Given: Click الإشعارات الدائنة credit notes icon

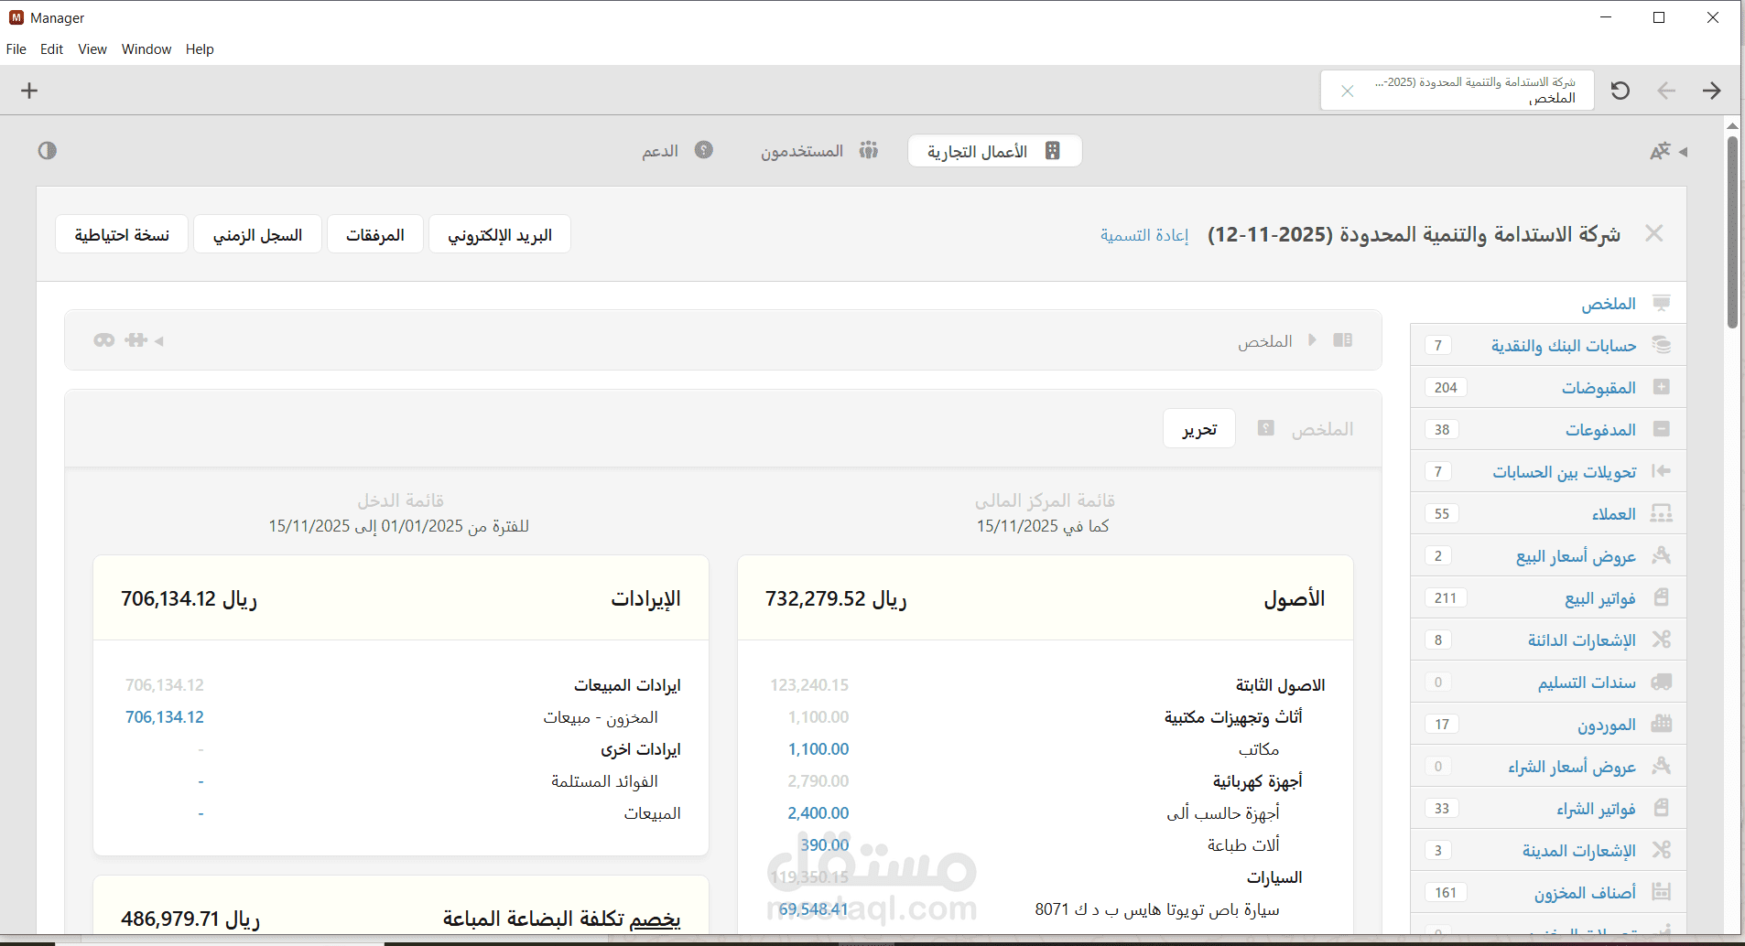Looking at the screenshot, I should point(1662,640).
